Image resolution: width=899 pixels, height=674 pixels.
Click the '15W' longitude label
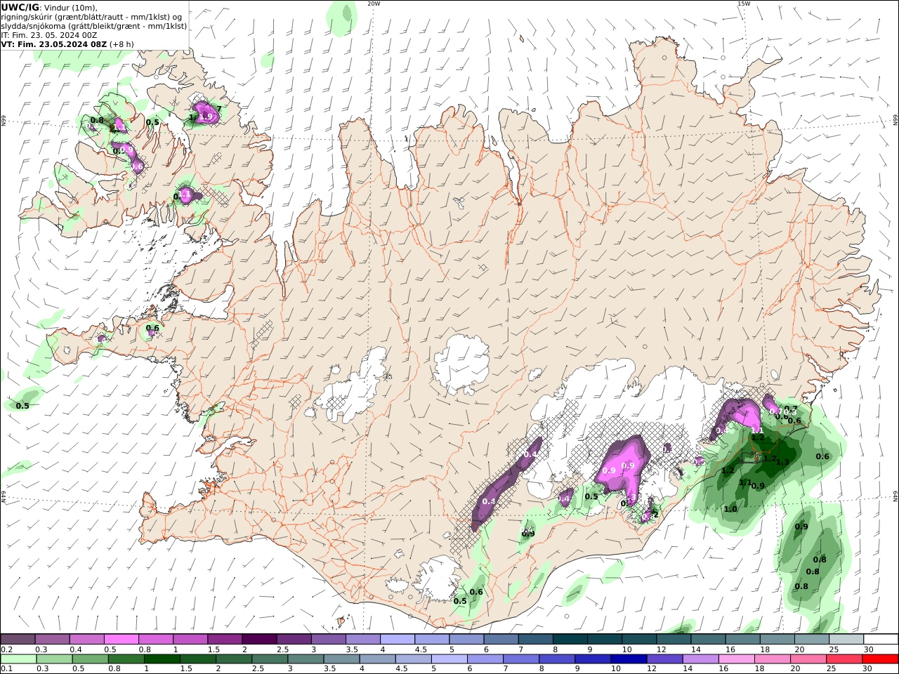click(744, 4)
